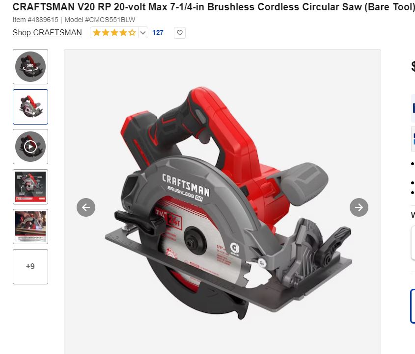415x354 pixels.
Task: Select the main circular saw thumbnail
Action: 30,107
